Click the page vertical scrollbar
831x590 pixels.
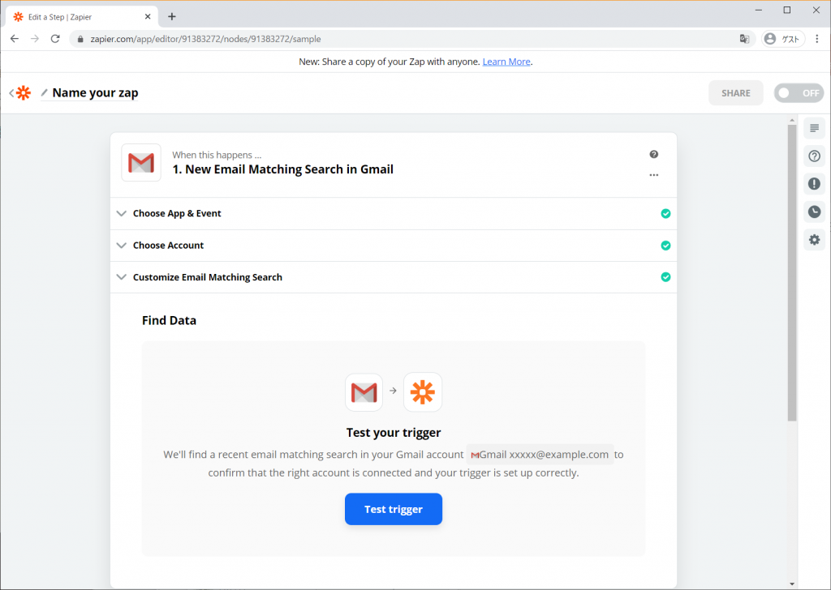792,273
